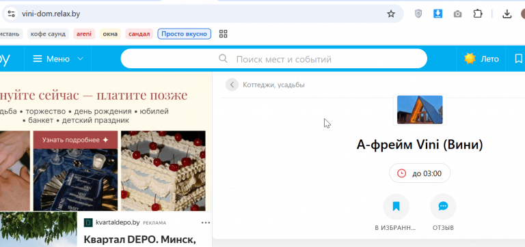Screen dimensions: 525x247
Task: Open the окна bookmark
Action: (x=110, y=33)
